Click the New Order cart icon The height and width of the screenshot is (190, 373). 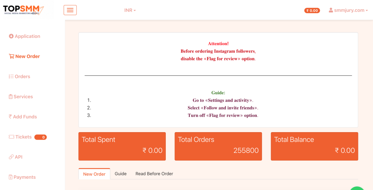coord(11,56)
